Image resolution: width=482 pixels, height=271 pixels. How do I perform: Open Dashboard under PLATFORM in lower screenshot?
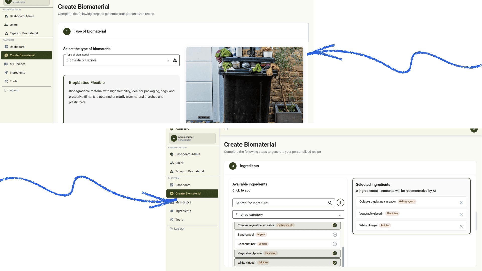[183, 185]
